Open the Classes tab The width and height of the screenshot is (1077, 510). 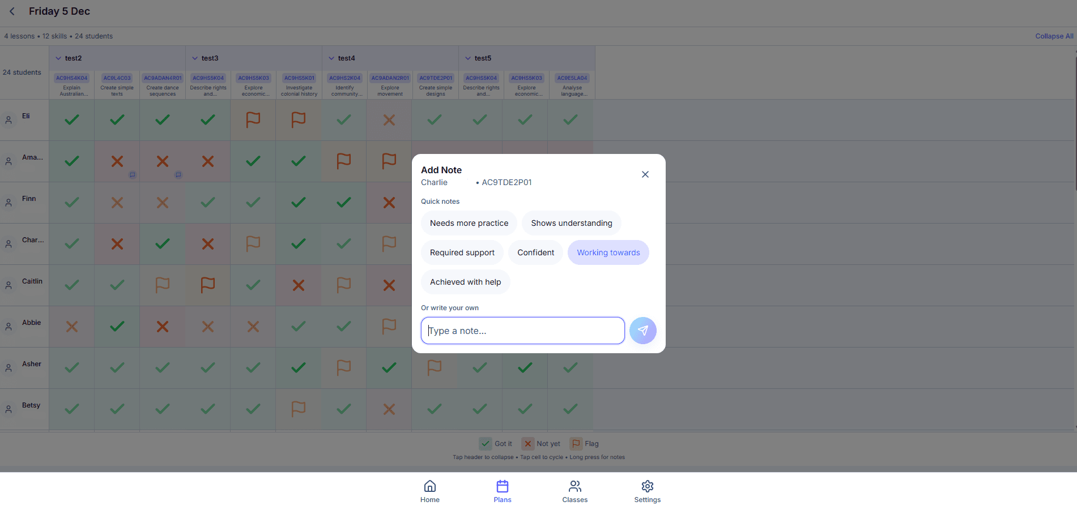point(574,491)
